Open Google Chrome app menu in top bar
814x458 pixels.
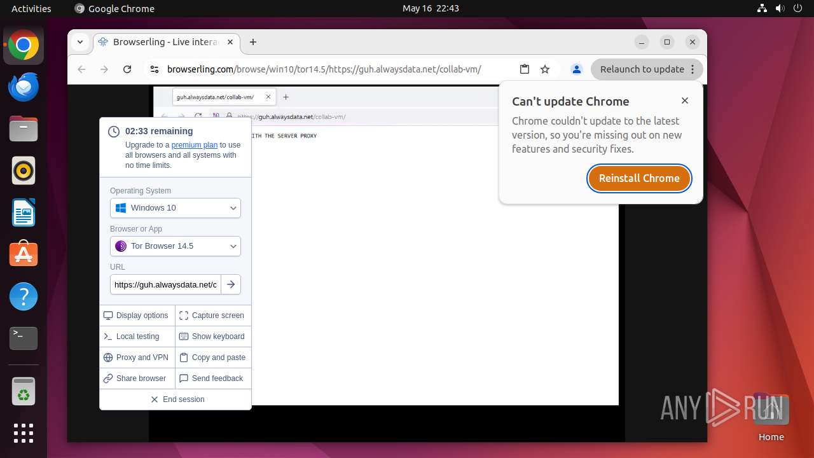tap(114, 8)
